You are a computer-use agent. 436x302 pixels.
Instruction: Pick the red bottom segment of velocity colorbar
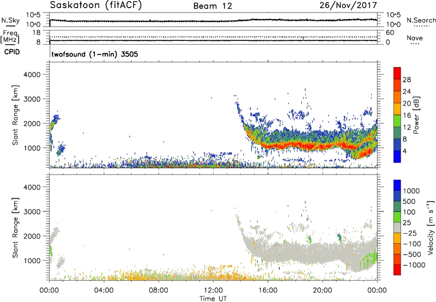click(x=397, y=270)
